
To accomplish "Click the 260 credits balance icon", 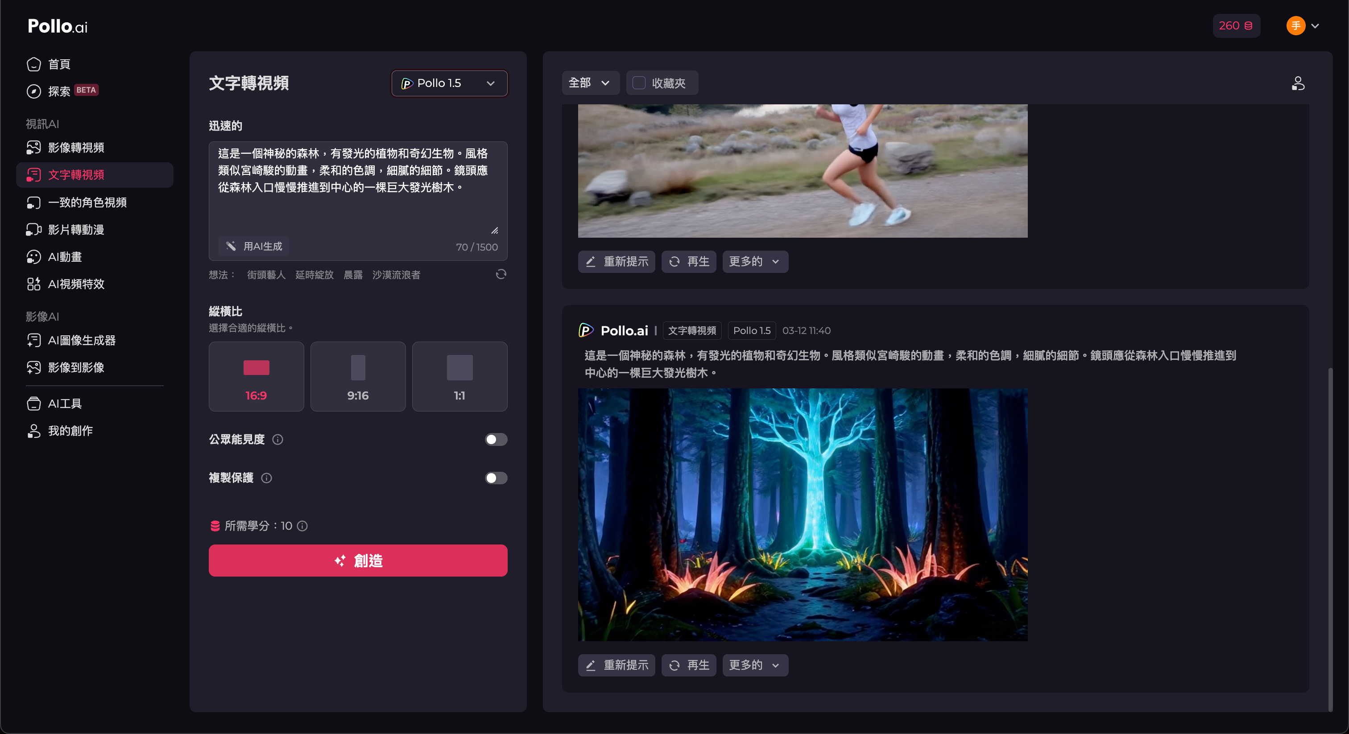I will click(x=1236, y=26).
